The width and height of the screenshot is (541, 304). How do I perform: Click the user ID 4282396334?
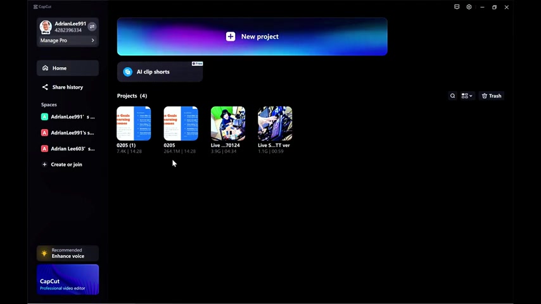[68, 30]
